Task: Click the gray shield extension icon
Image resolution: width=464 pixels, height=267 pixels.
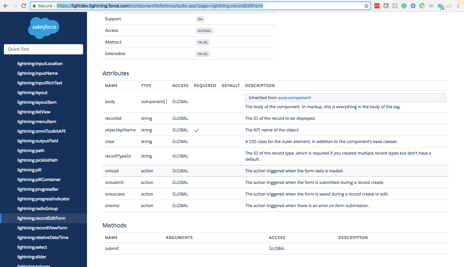Action: tap(386, 6)
